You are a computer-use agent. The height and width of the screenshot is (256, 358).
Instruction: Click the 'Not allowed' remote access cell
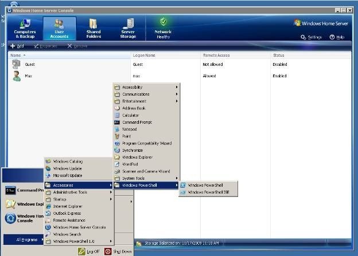point(212,65)
